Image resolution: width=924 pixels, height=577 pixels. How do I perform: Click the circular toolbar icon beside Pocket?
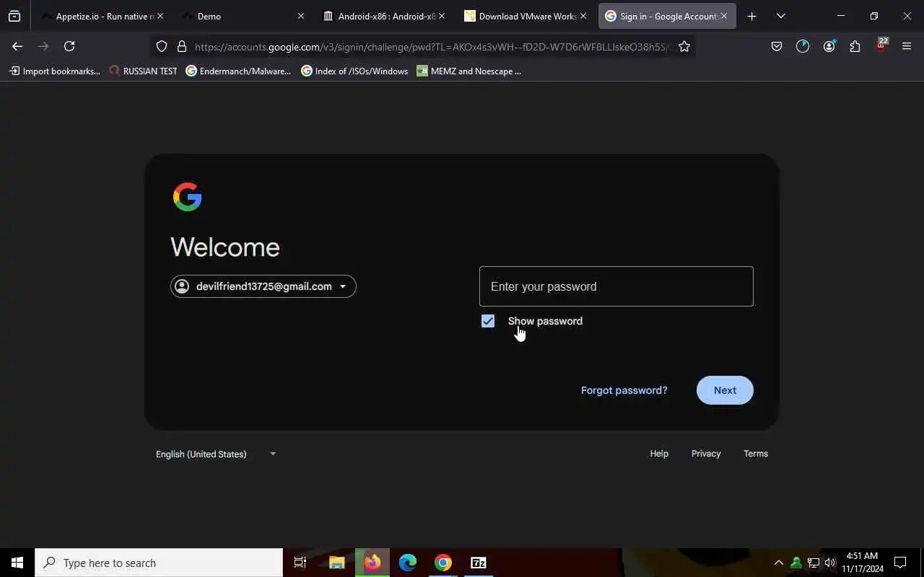pos(803,46)
